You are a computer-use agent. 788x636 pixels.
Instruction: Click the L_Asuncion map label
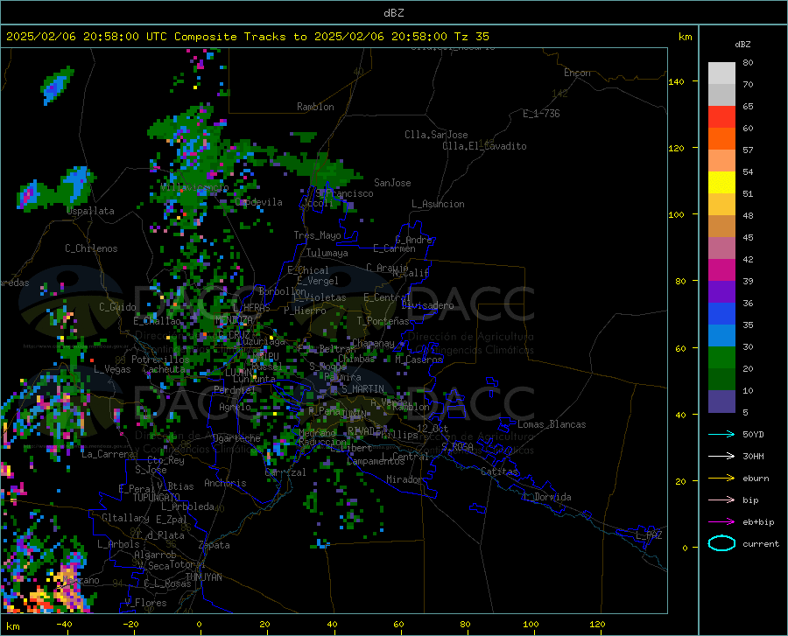[x=438, y=204]
